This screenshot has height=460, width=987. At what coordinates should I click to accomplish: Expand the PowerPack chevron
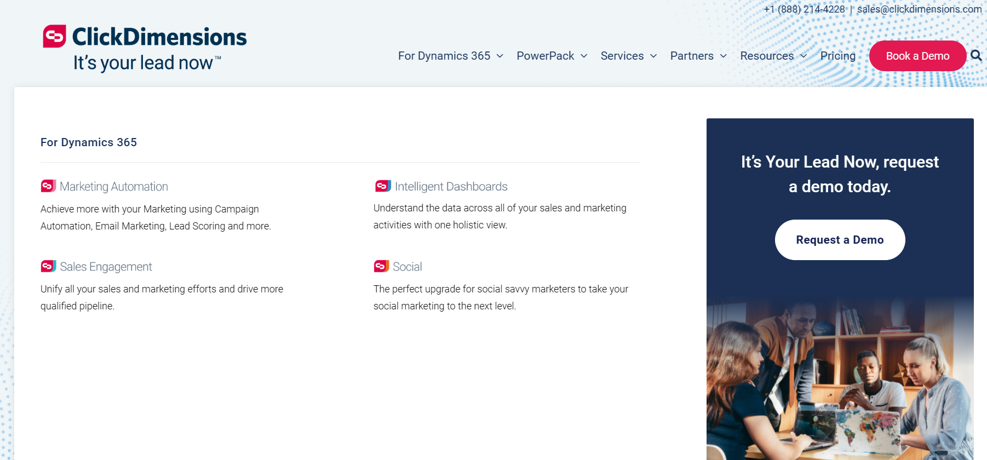[584, 56]
